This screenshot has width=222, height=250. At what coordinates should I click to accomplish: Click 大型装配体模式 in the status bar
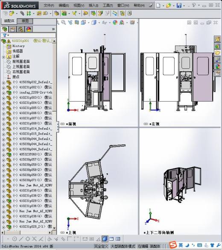point(123,246)
